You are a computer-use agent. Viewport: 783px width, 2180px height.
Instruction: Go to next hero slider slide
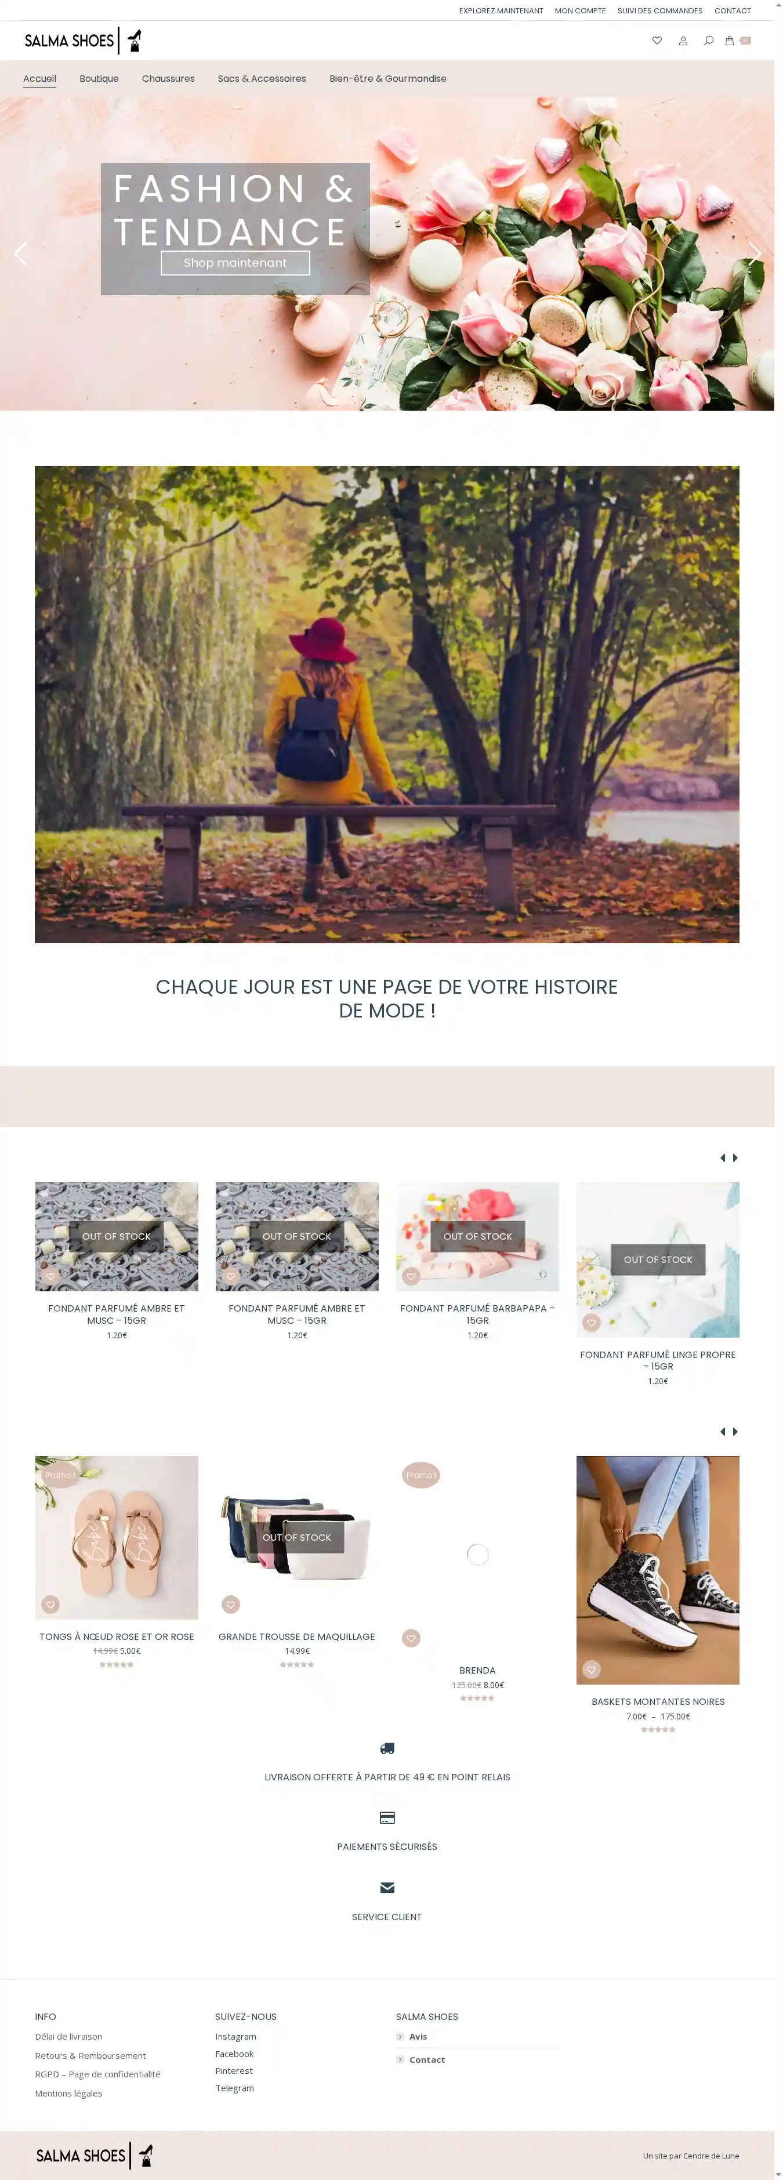click(754, 254)
